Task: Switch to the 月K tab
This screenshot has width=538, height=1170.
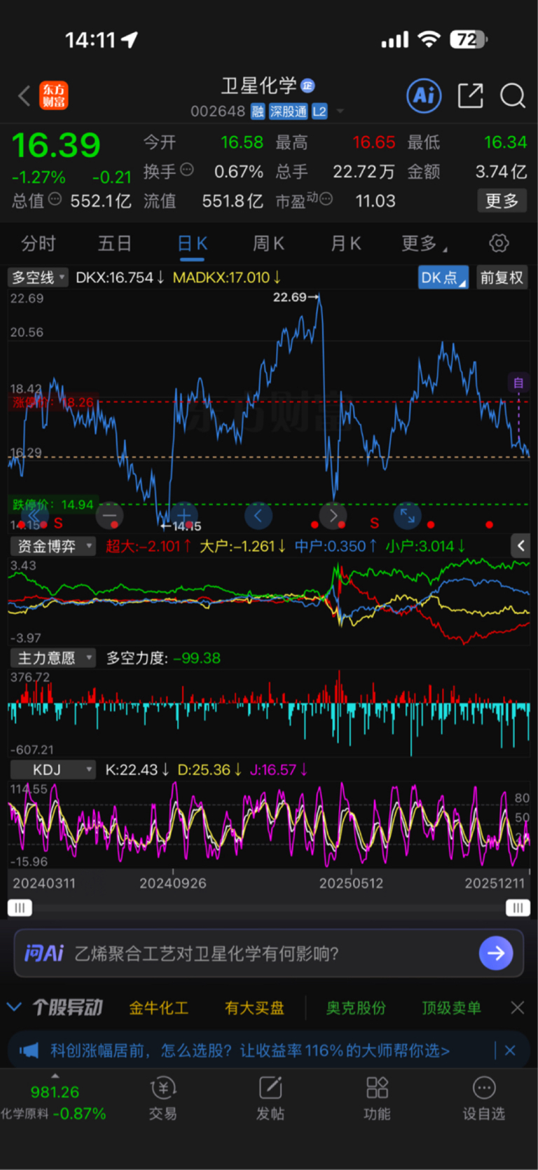Action: (345, 244)
